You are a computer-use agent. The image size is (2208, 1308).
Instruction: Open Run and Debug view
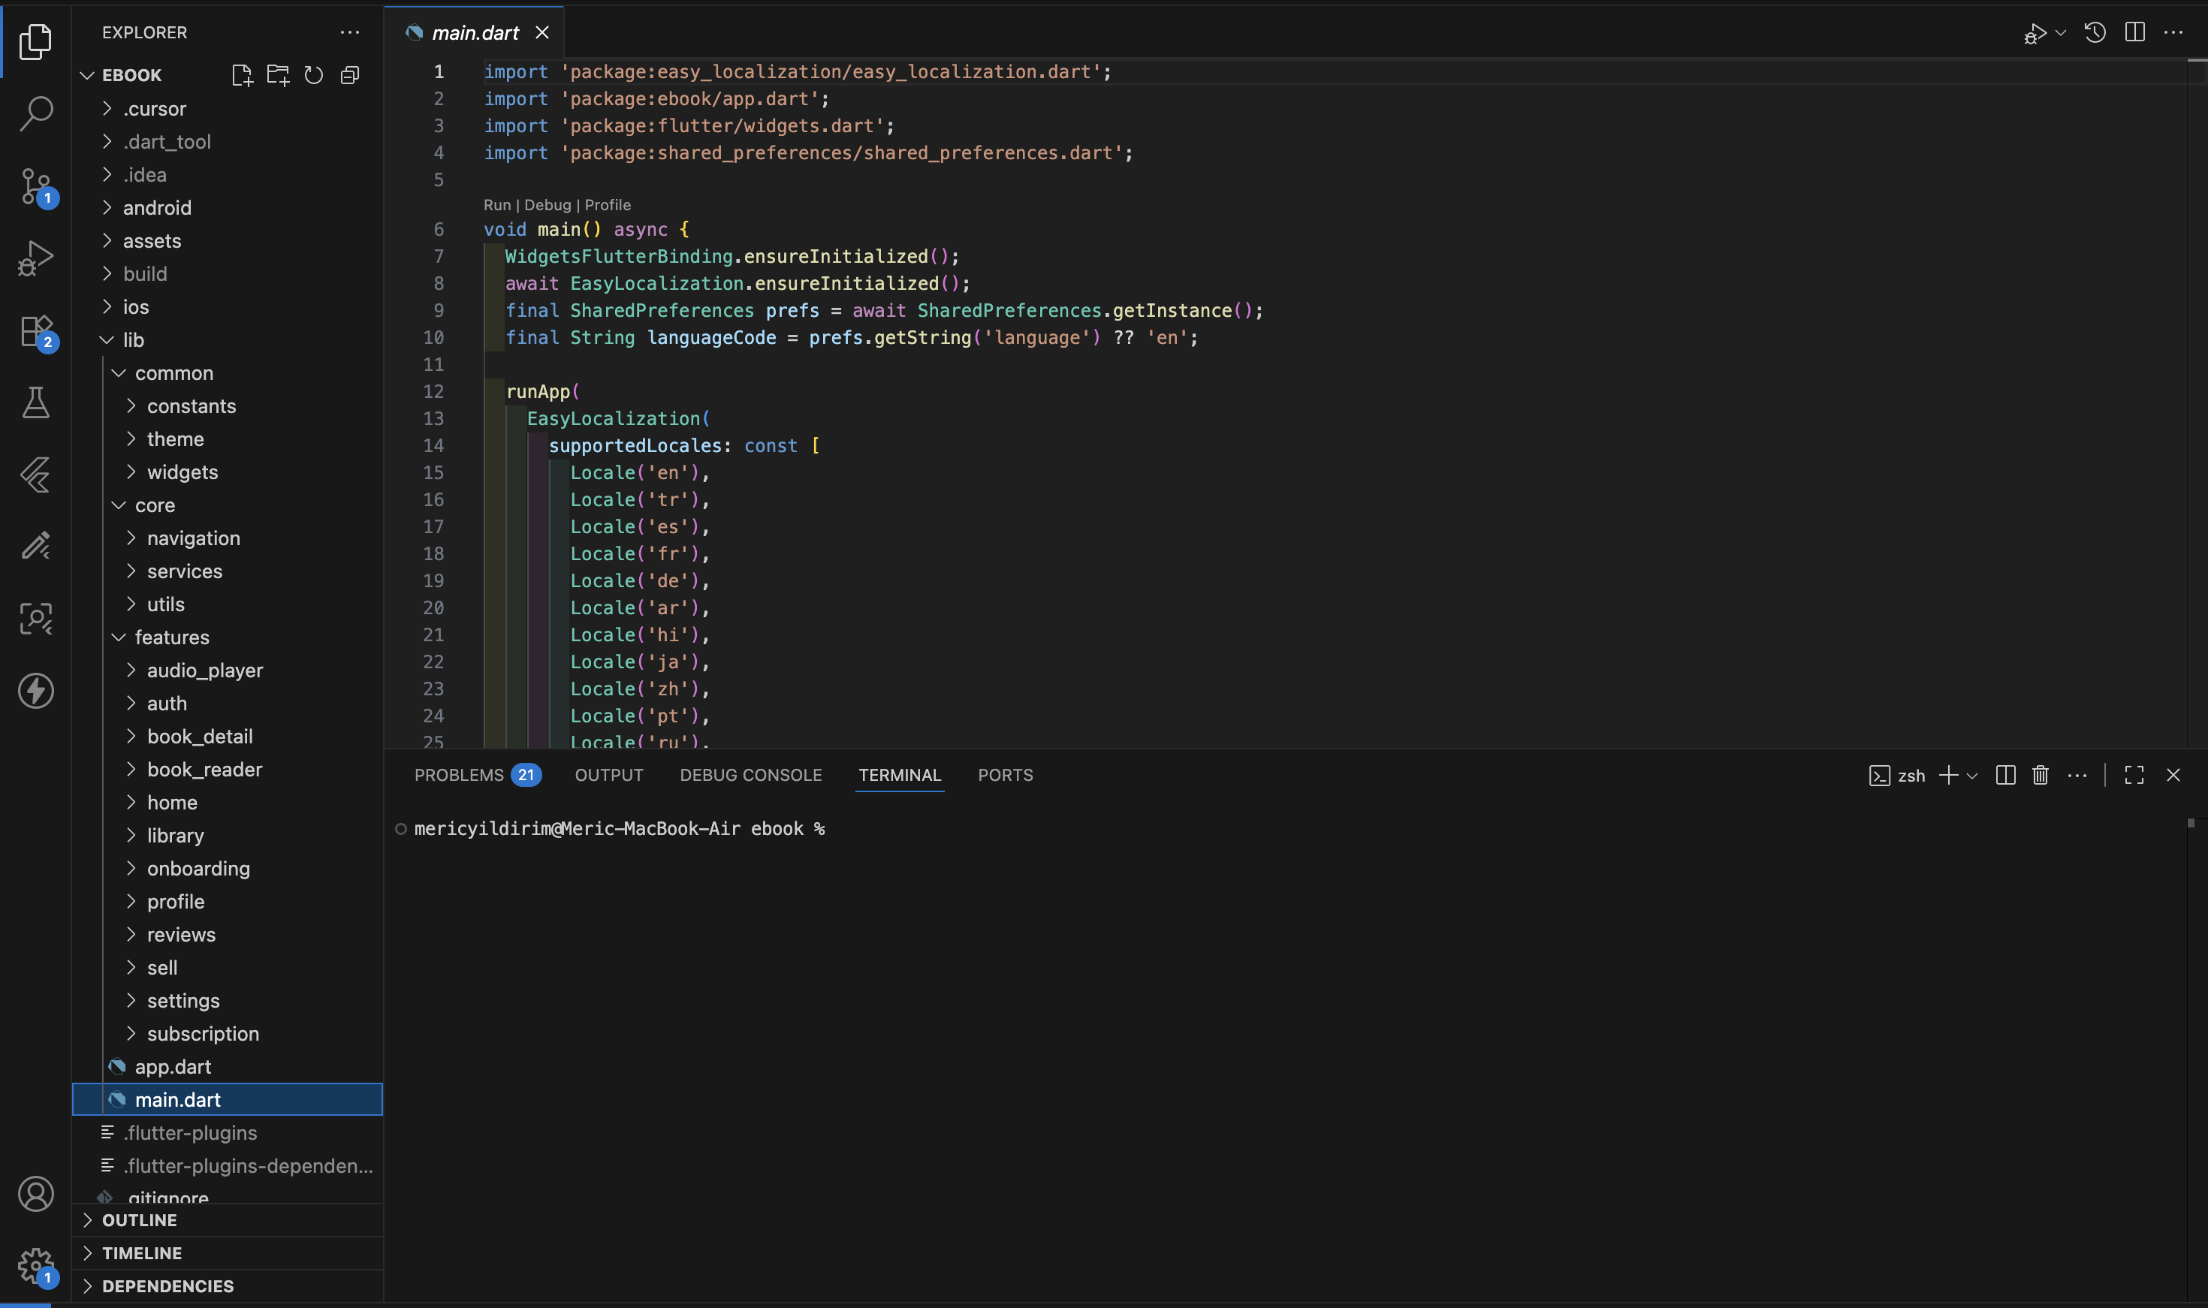point(35,258)
